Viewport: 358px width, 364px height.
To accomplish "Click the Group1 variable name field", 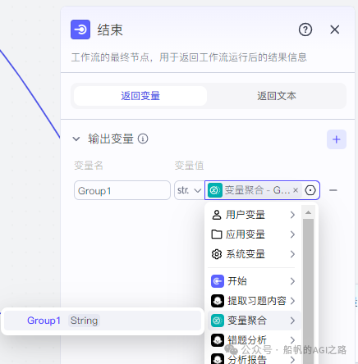I will (122, 190).
